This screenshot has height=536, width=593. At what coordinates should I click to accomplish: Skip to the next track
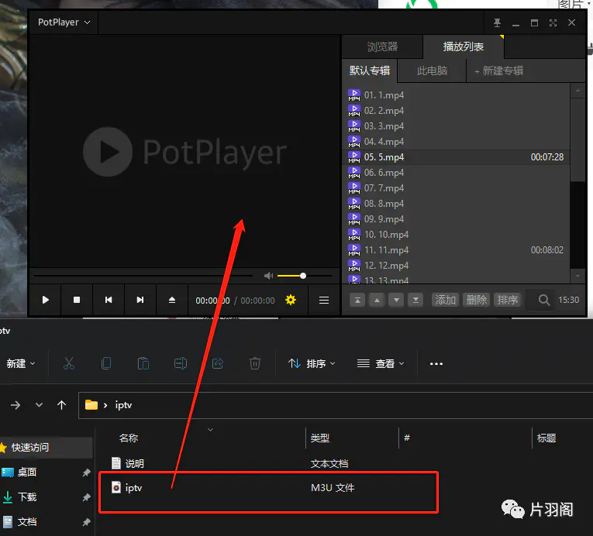pos(140,300)
